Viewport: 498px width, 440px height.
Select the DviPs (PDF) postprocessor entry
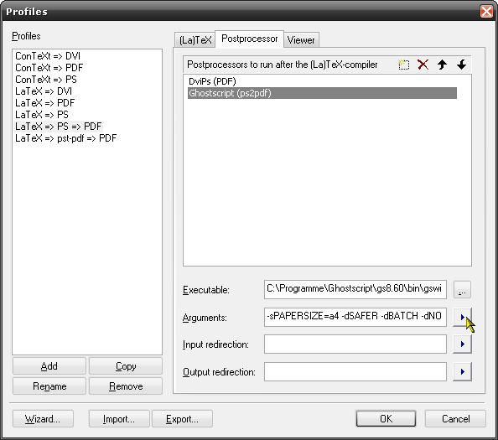click(x=212, y=81)
